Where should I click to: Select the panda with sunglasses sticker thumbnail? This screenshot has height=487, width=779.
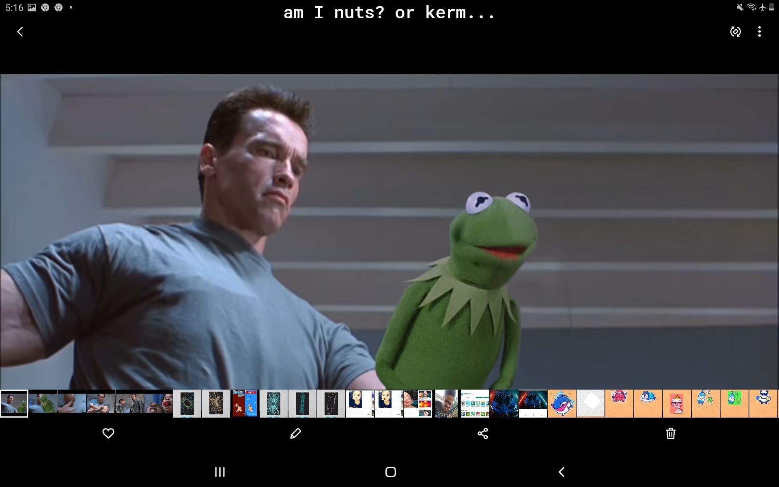click(x=763, y=403)
